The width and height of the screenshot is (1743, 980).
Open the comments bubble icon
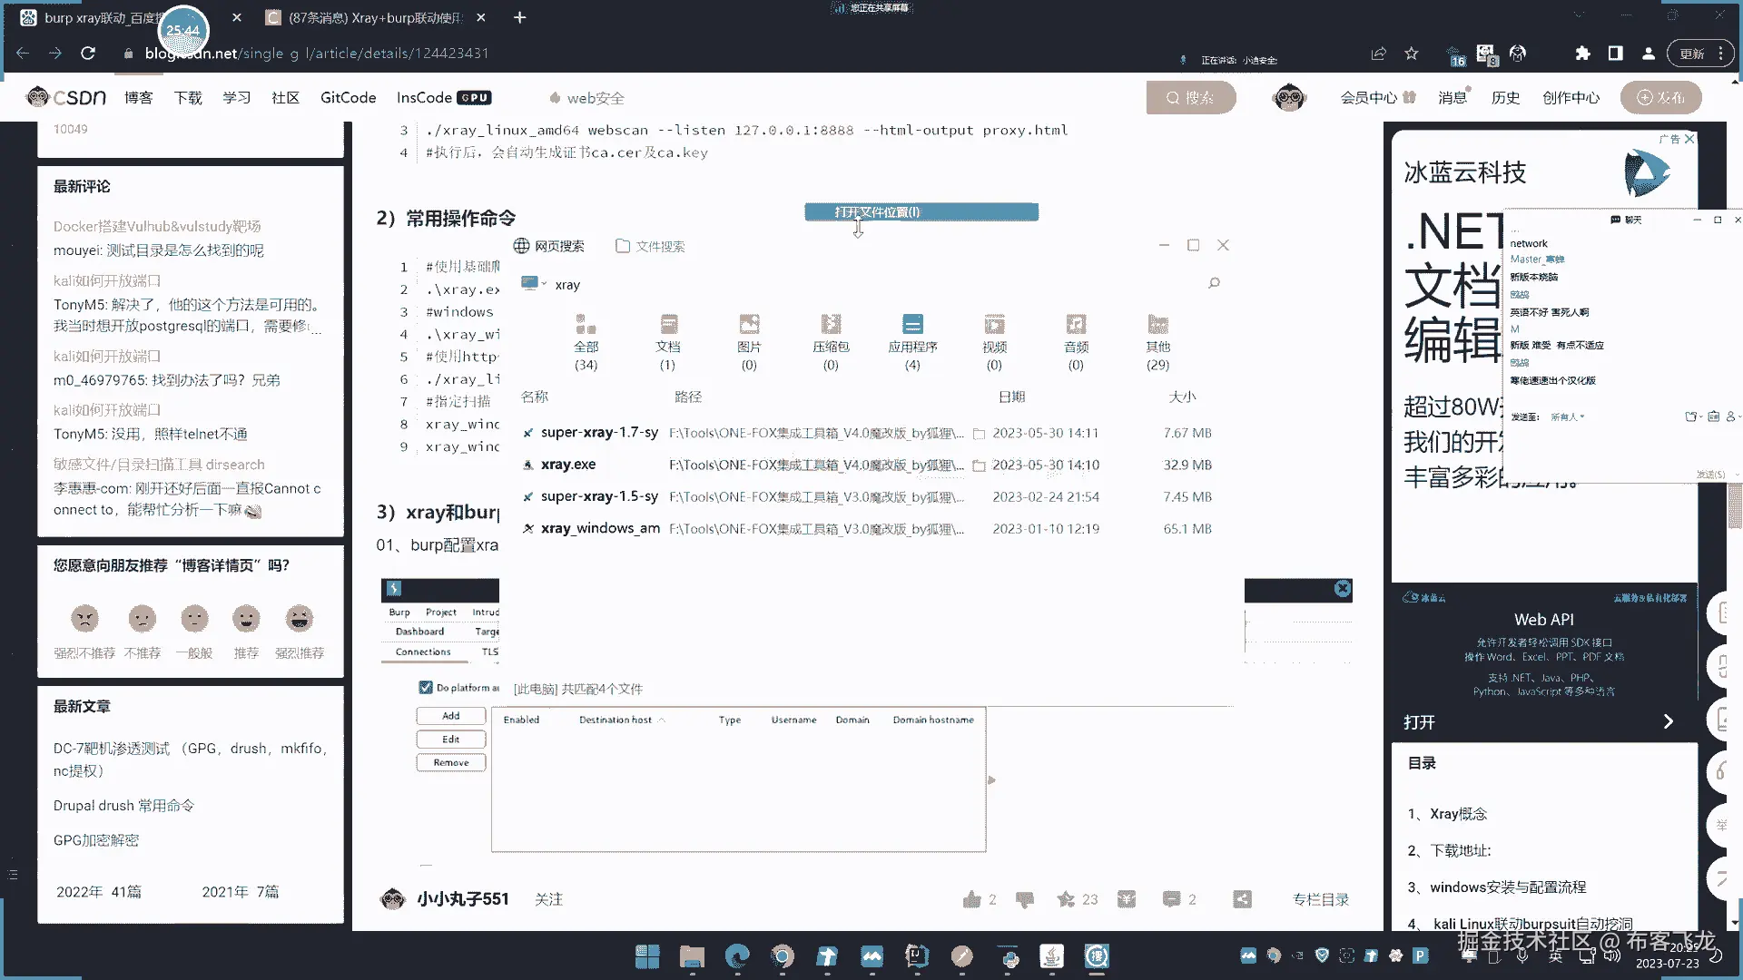coord(1171,899)
